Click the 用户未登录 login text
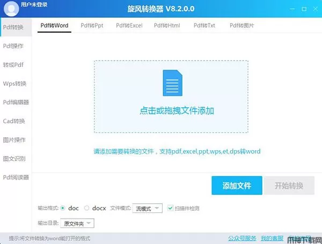The height and width of the screenshot is (244, 322). tap(34, 4)
